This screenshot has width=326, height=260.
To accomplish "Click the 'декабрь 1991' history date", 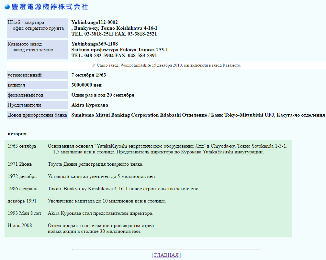I will coord(22,201).
